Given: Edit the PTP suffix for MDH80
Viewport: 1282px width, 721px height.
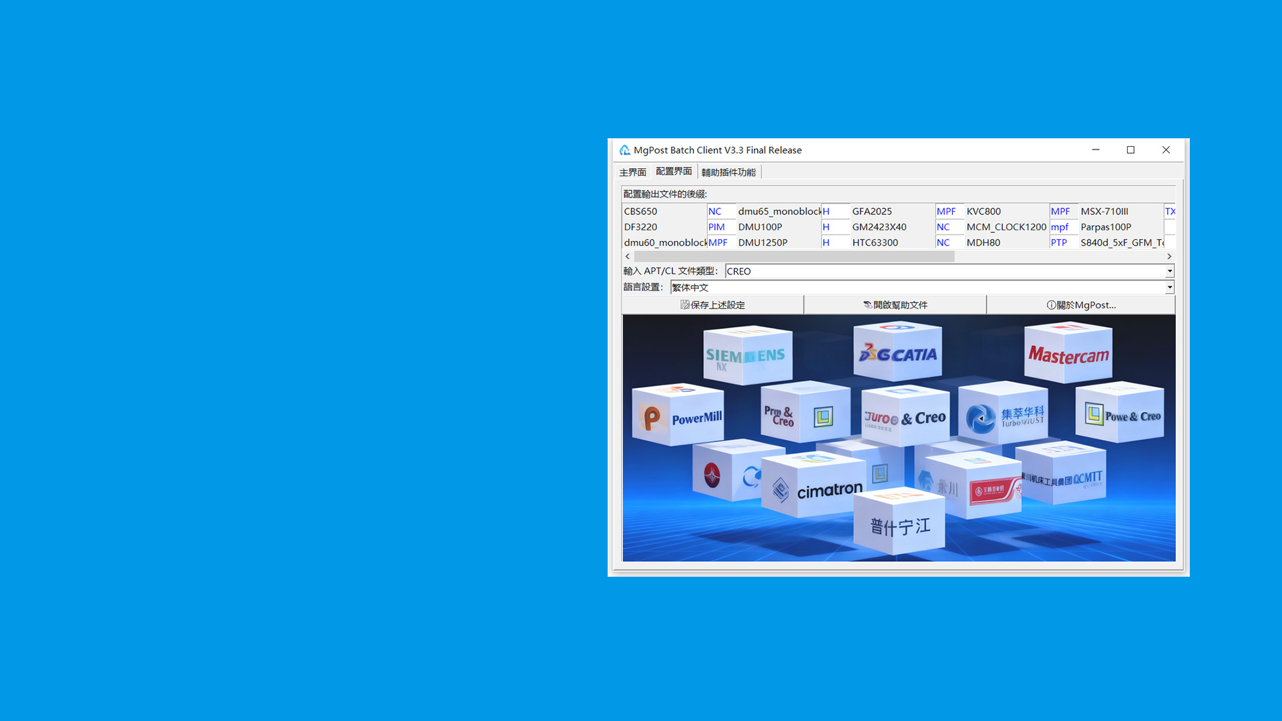Looking at the screenshot, I should 1064,242.
